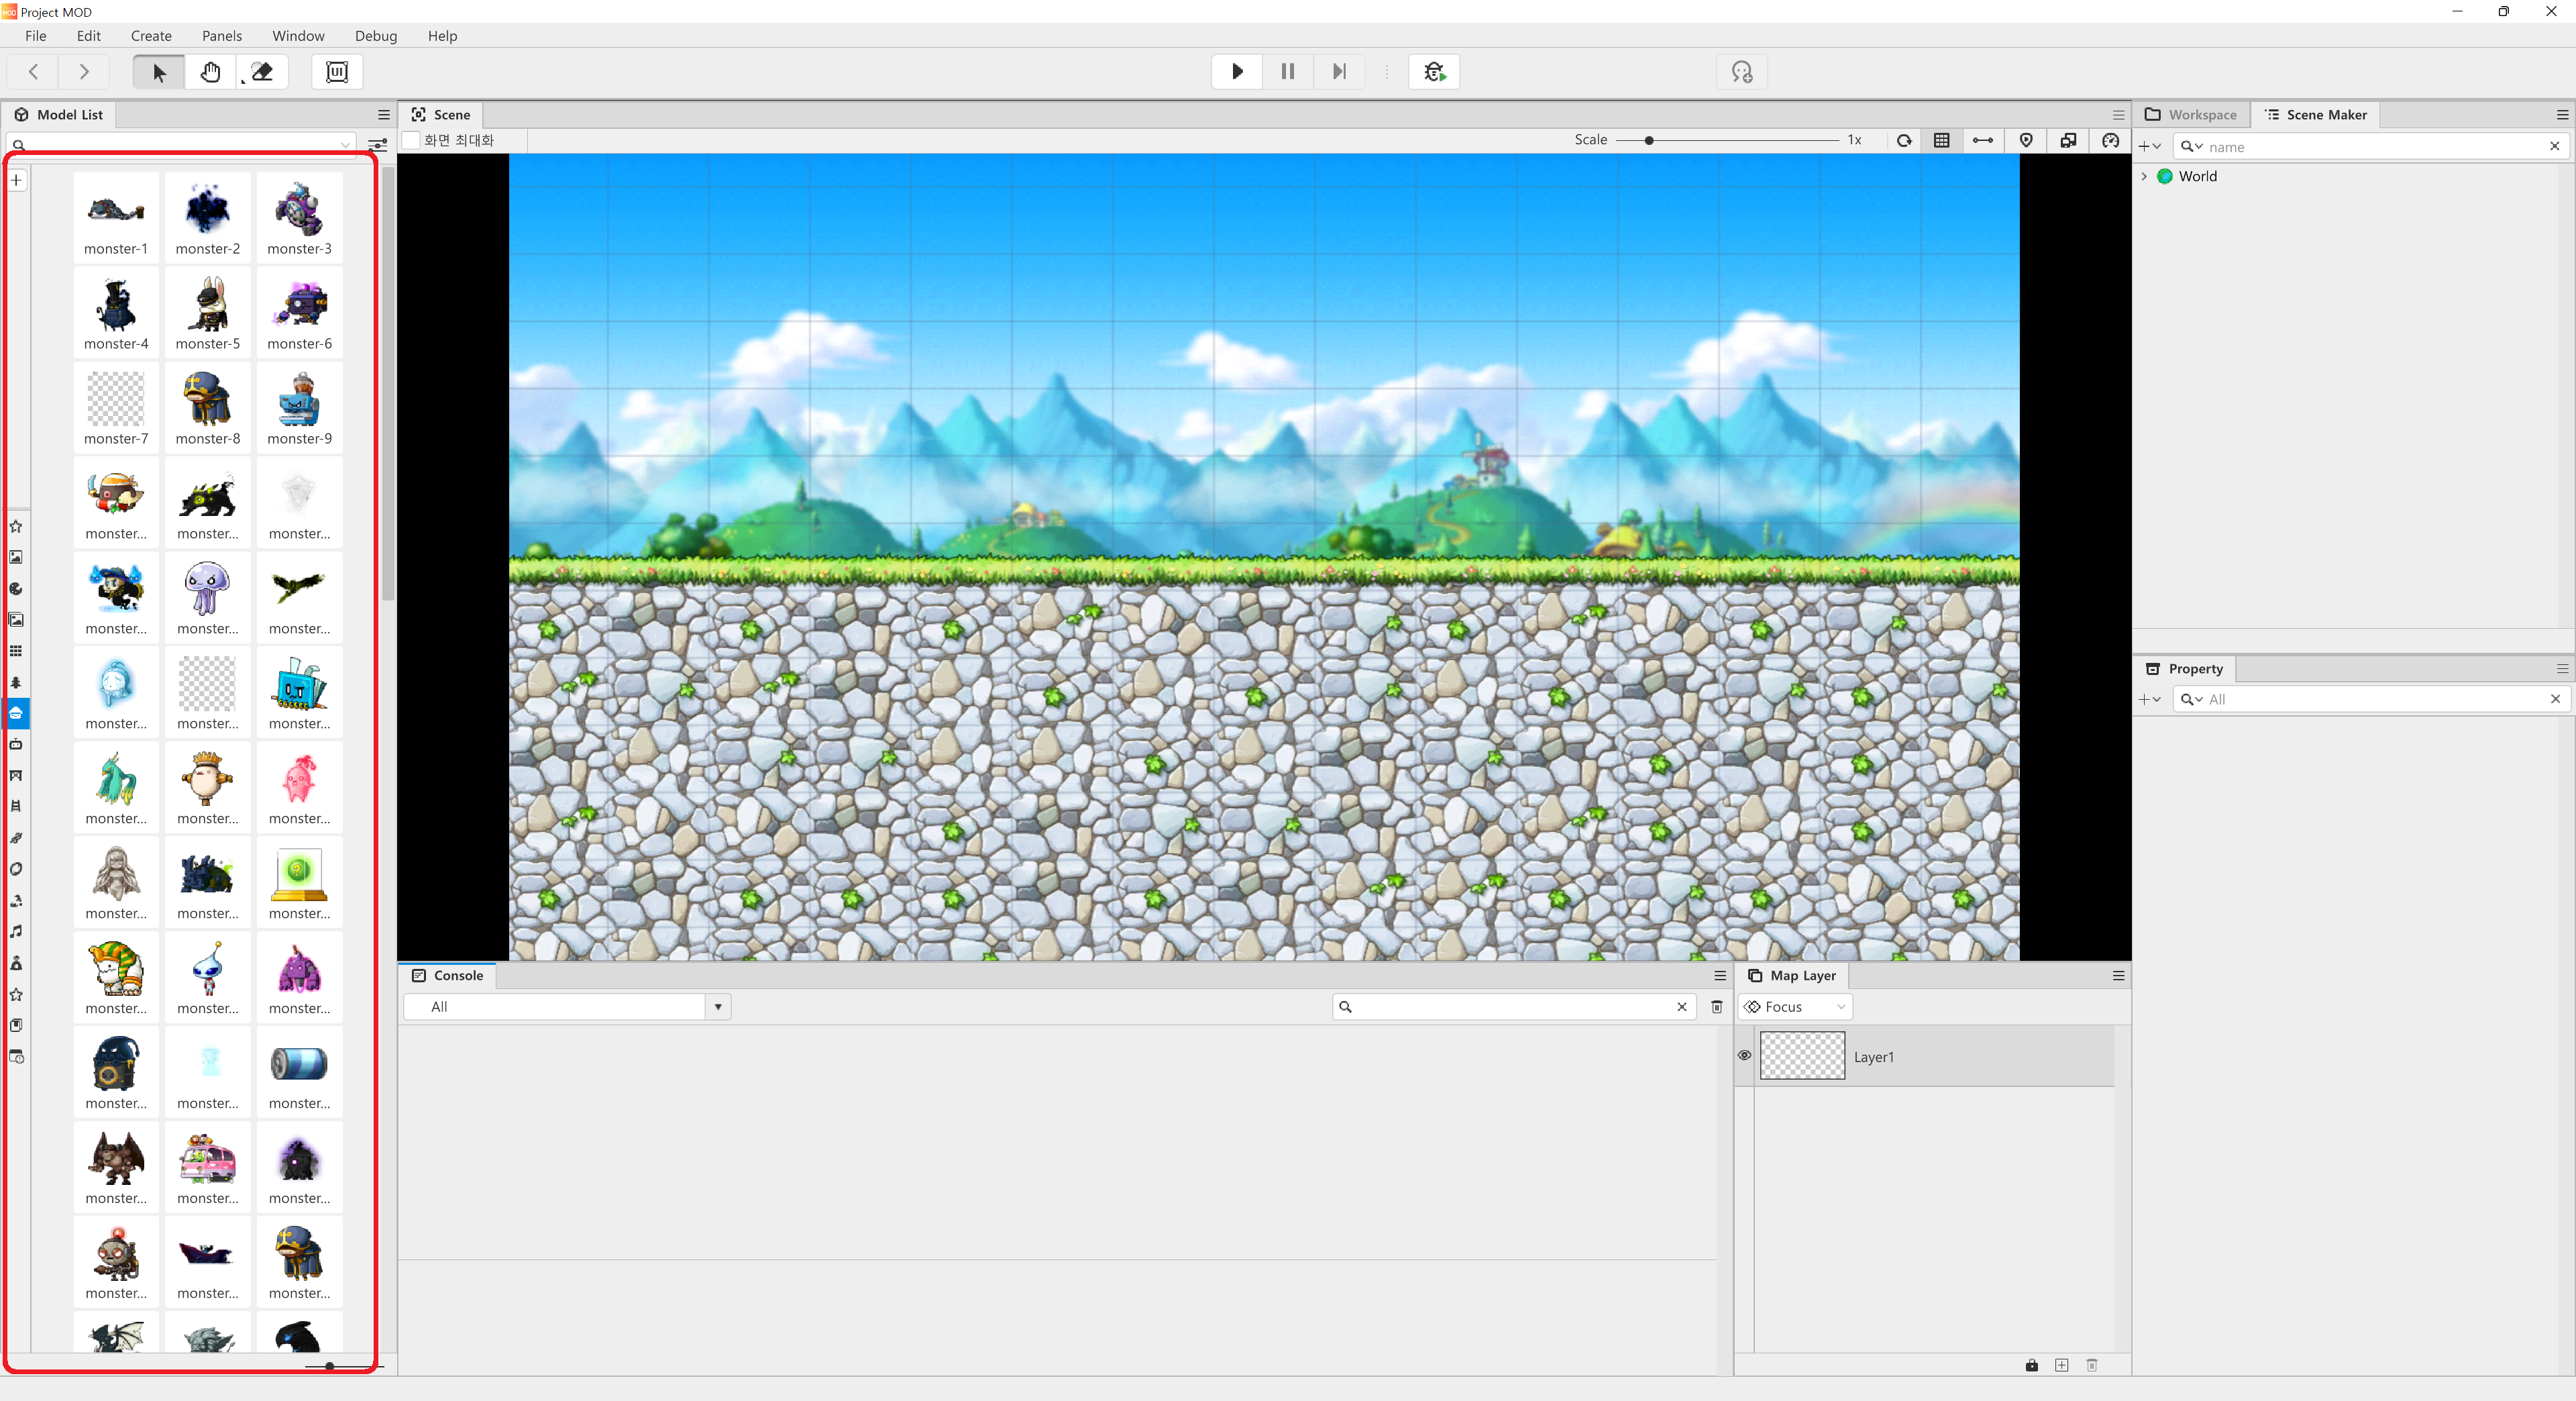Screen dimensions: 2576x1401
Task: Click the forward navigation arrow
Action: (x=84, y=72)
